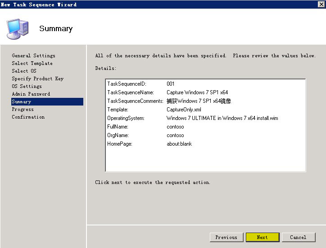Select the Progress step
This screenshot has width=326, height=248.
[23, 109]
